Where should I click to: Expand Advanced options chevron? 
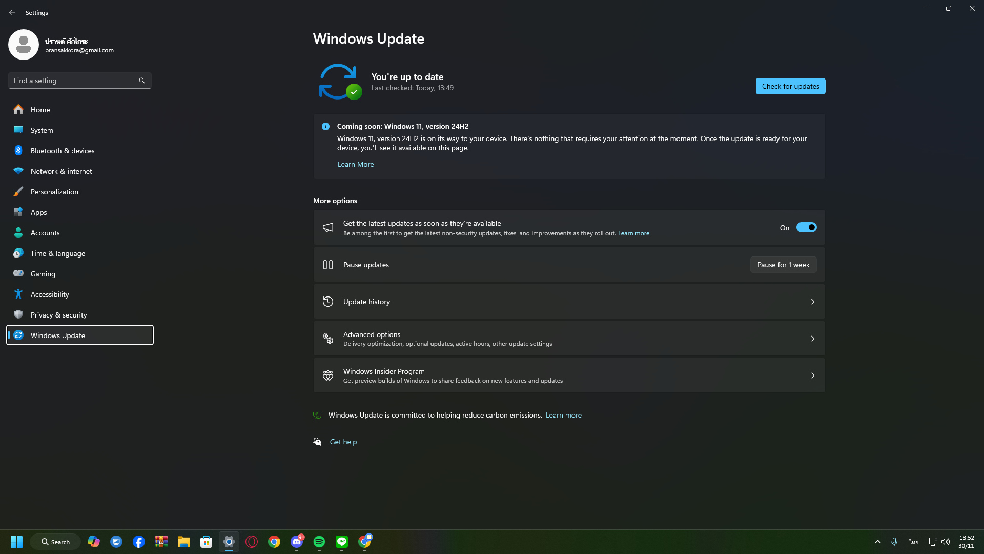pyautogui.click(x=813, y=339)
